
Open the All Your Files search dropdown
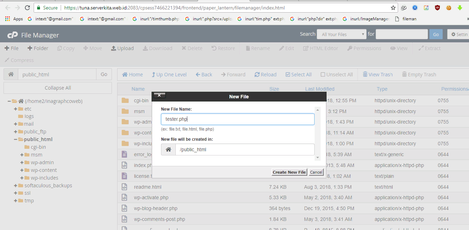(341, 34)
